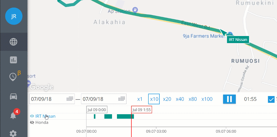Open the reports chart icon
277x137 pixels.
point(14,60)
